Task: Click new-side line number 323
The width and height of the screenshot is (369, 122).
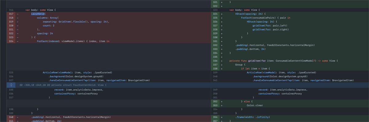Action: click(215, 10)
